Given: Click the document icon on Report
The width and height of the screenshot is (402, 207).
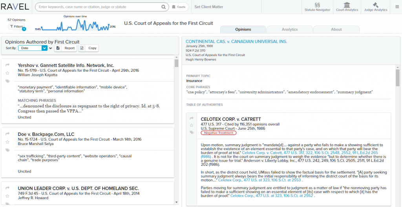Looking at the screenshot, I should 58,48.
